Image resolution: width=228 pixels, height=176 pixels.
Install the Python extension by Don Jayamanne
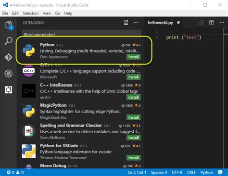(x=133, y=57)
